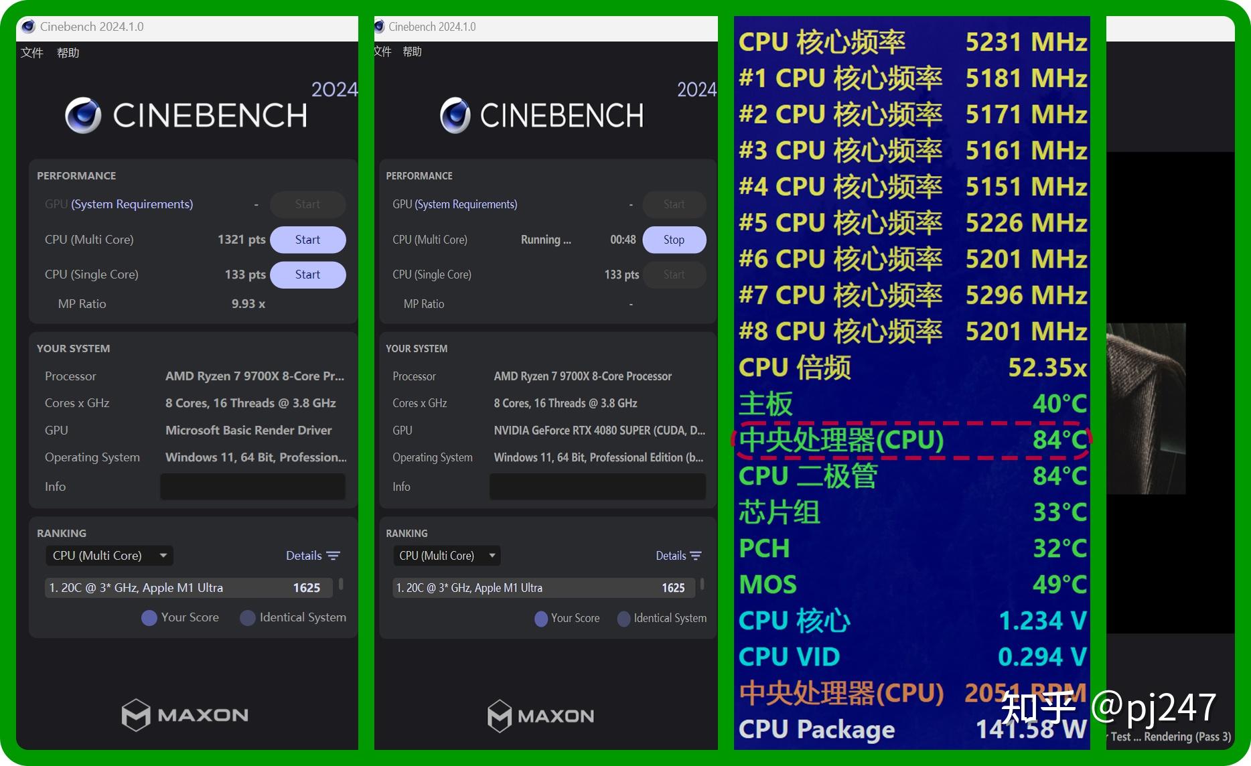1251x766 pixels.
Task: Select Apple M1 Ultra ranking row in middle window
Action: [x=544, y=588]
